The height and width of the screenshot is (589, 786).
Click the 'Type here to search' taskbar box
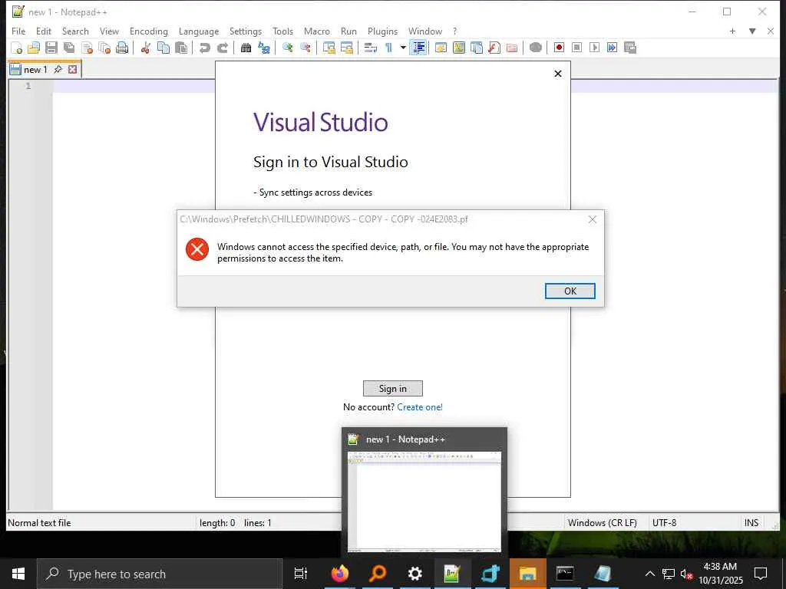pyautogui.click(x=160, y=574)
